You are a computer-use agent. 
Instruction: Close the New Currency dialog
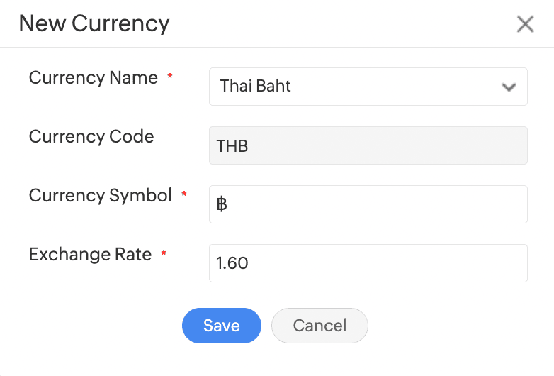[525, 24]
